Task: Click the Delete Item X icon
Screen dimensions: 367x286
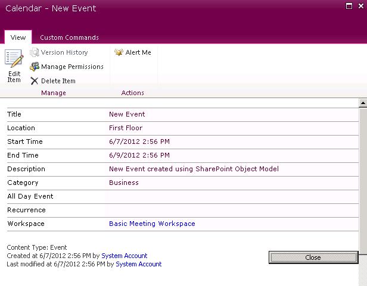Action: (x=35, y=81)
